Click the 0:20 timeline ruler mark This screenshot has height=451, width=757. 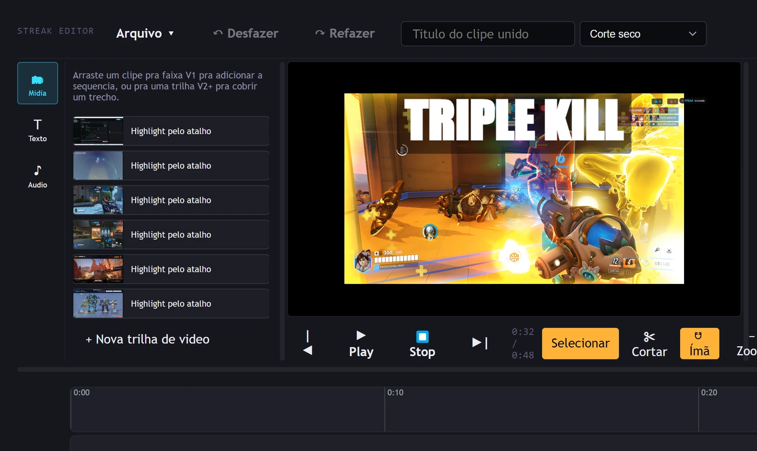point(709,393)
